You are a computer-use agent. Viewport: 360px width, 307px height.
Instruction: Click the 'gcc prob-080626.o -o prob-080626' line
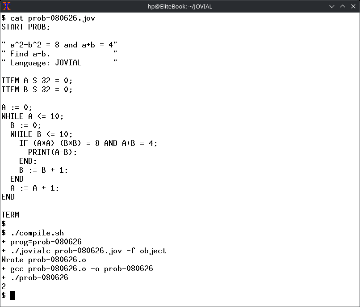(x=77, y=269)
